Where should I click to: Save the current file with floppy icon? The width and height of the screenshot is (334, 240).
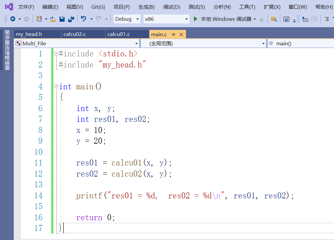[62, 19]
